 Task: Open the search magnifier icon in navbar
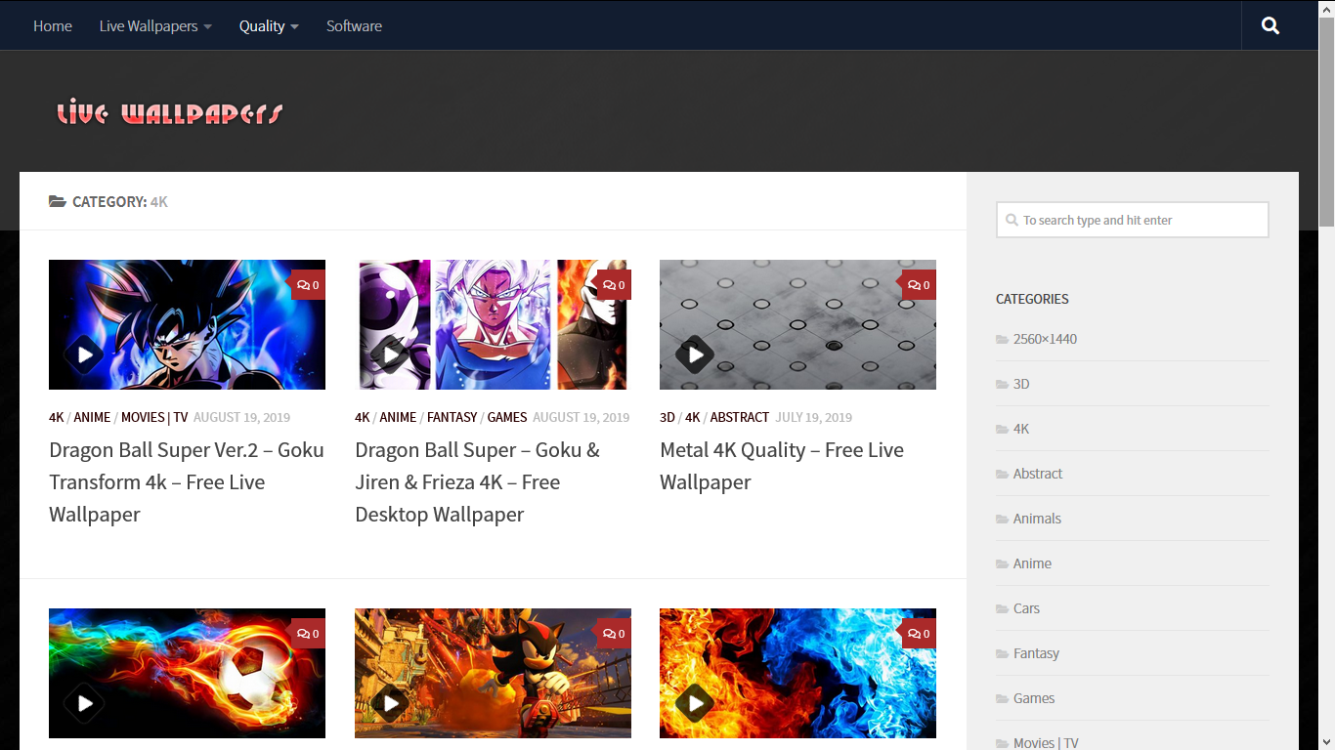(x=1270, y=25)
